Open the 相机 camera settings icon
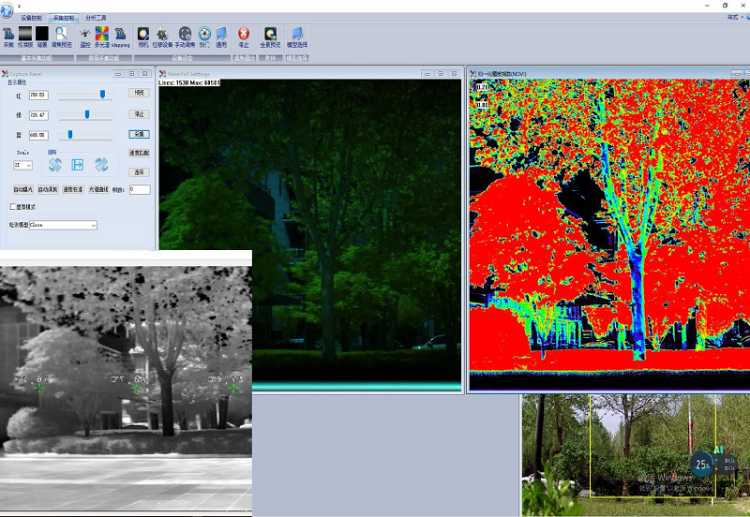The image size is (750, 517). pyautogui.click(x=143, y=36)
